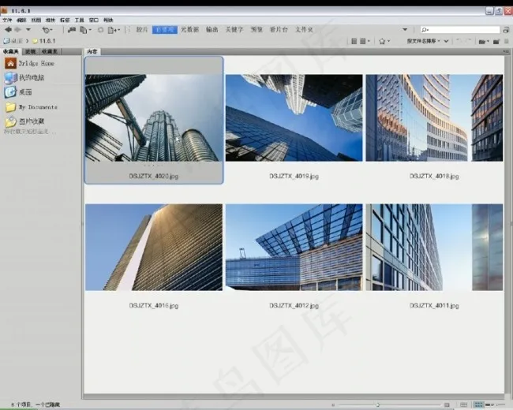The image size is (513, 410).
Task: Adjust the thumbnail size slider
Action: 377,404
